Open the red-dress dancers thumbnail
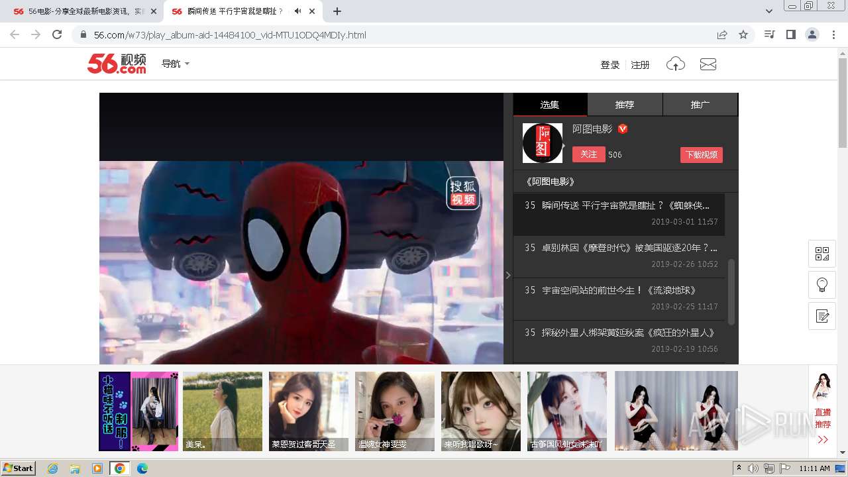Image resolution: width=848 pixels, height=477 pixels. point(676,411)
